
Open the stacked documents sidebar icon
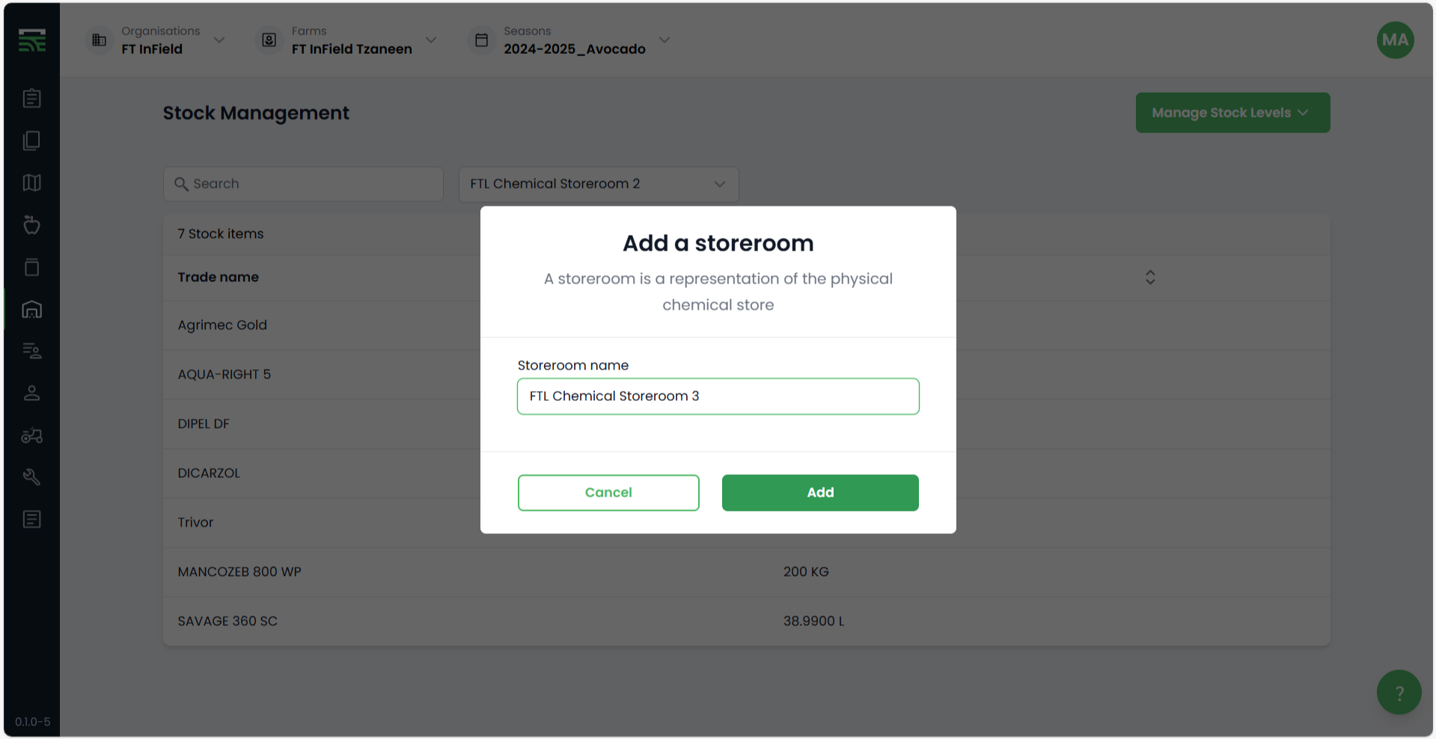tap(31, 141)
